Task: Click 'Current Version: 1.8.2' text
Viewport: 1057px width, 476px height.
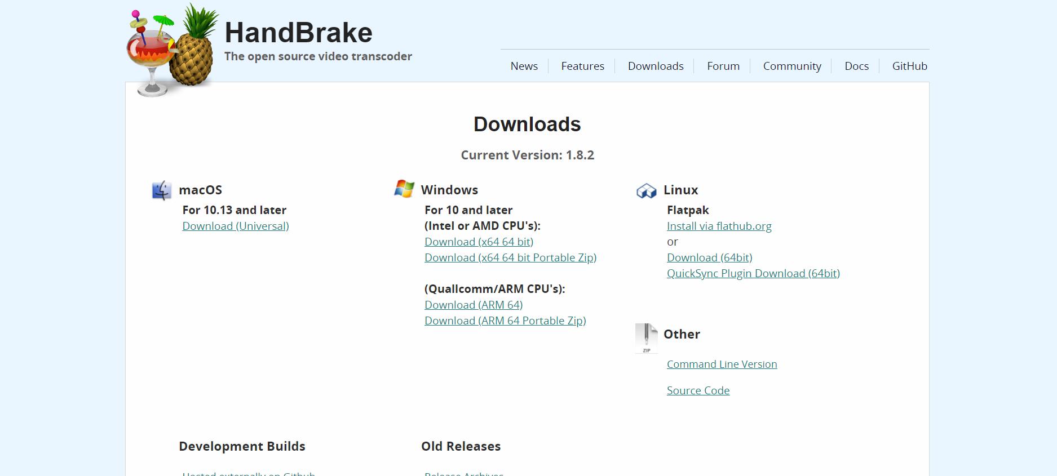Action: click(x=528, y=155)
